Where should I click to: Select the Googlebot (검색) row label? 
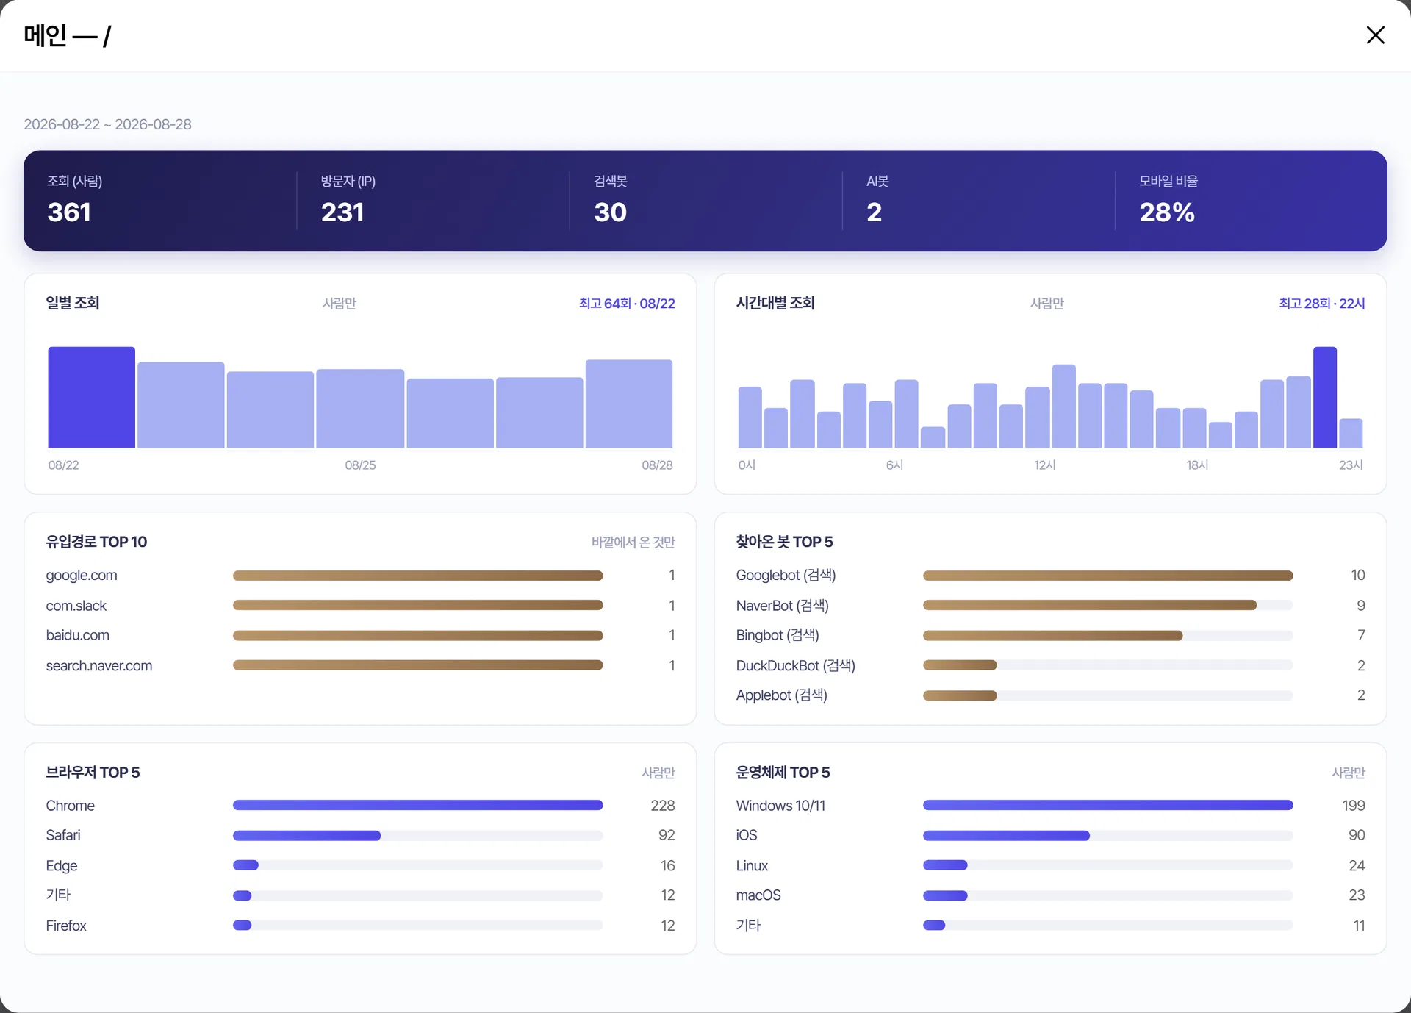(x=786, y=576)
